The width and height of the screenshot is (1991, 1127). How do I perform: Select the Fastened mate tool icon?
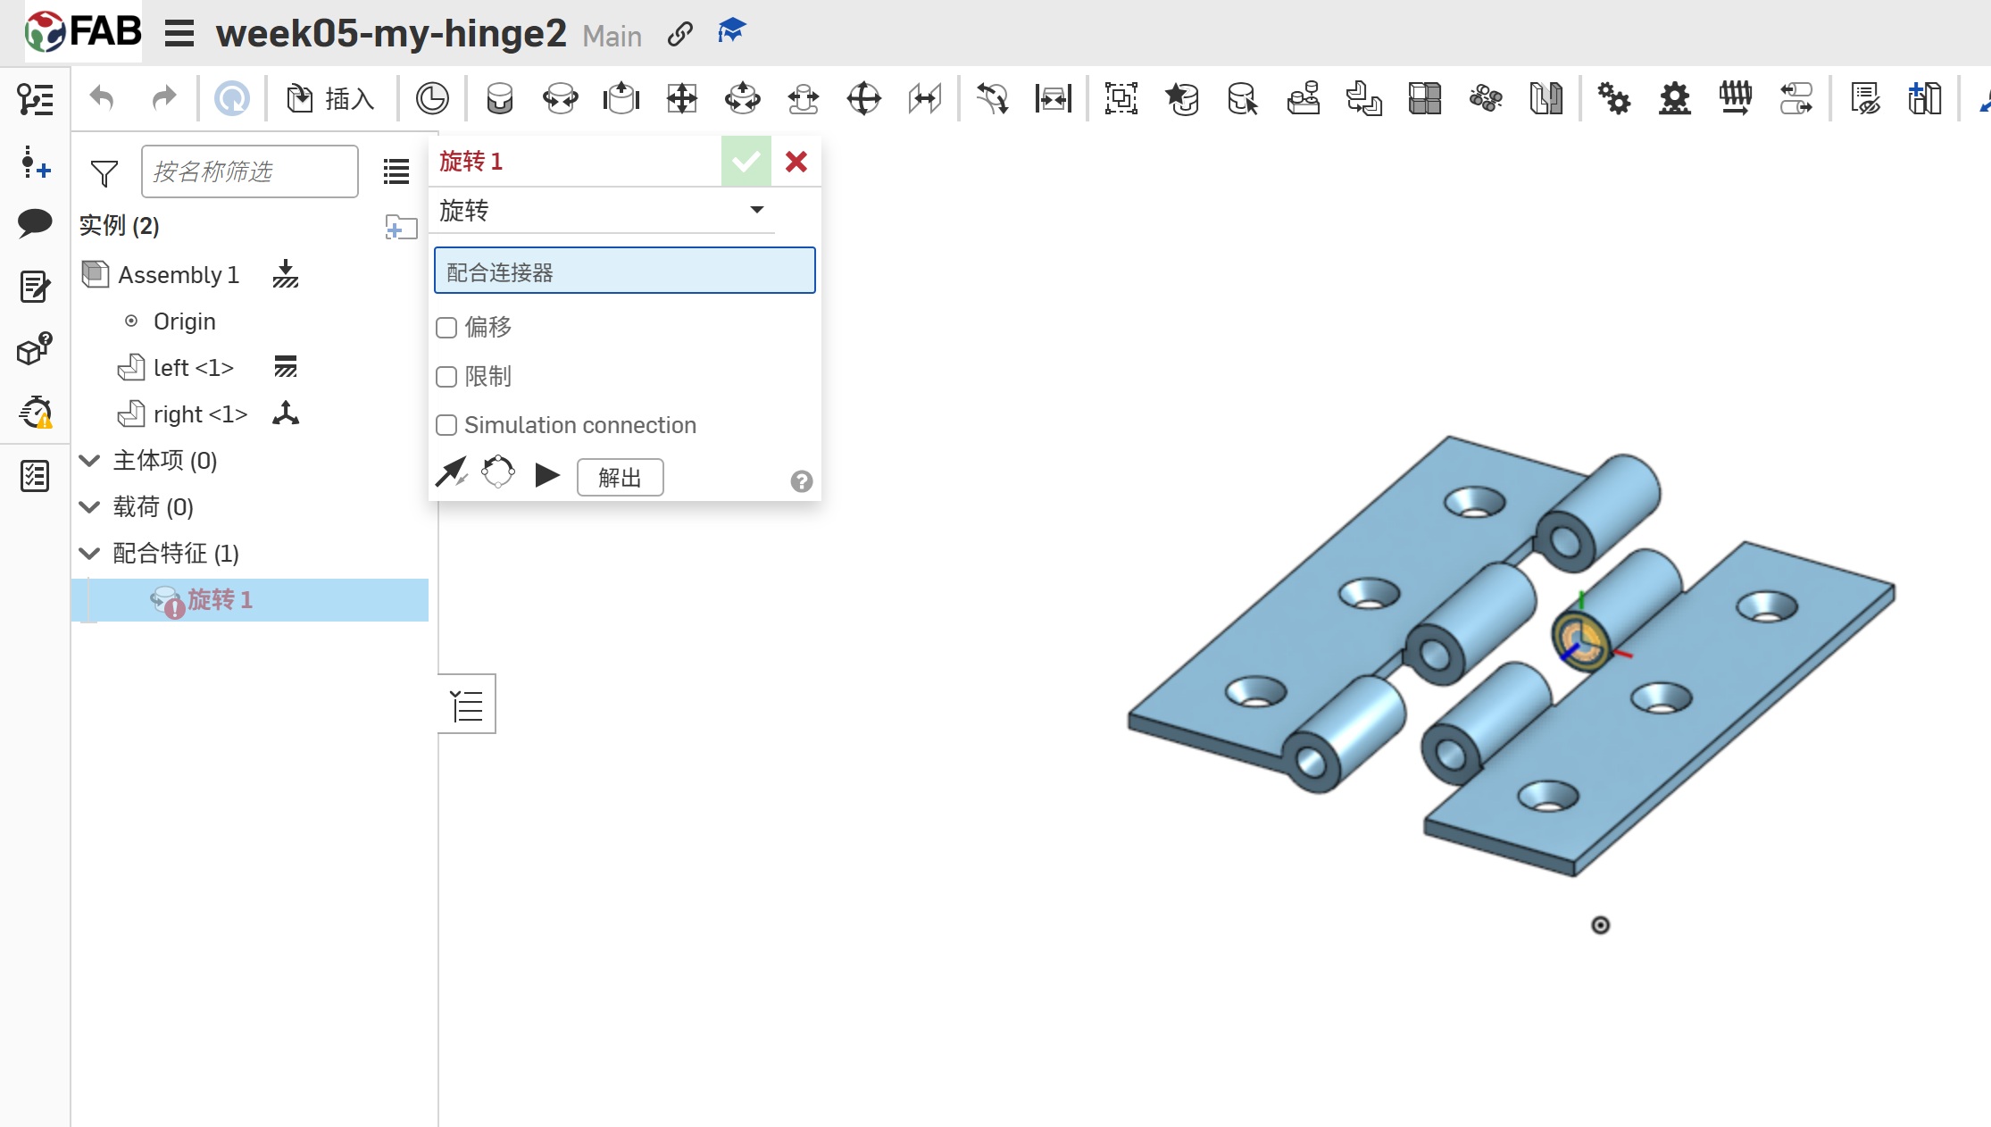coord(500,98)
